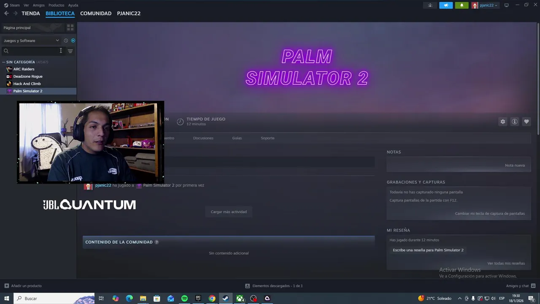540x304 pixels.
Task: Open the PJANIC22 profile tab
Action: coord(129,14)
